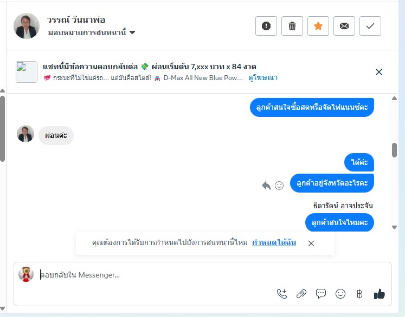Toggle the checkmark to mark conversation done
This screenshot has height=317, width=405.
[370, 26]
